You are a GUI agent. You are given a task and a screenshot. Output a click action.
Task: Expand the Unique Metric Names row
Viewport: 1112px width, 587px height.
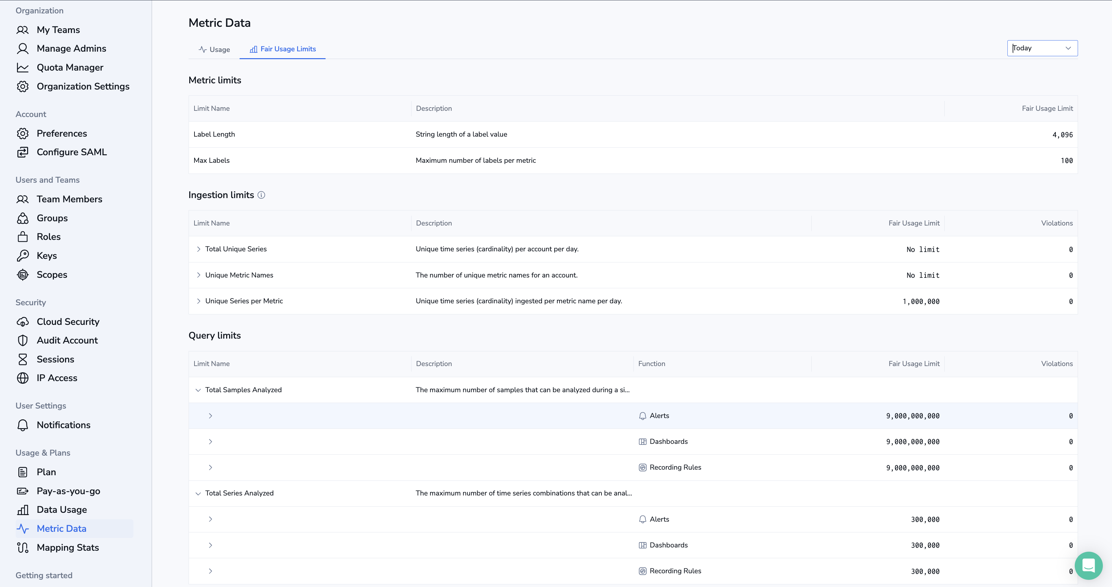pyautogui.click(x=199, y=276)
